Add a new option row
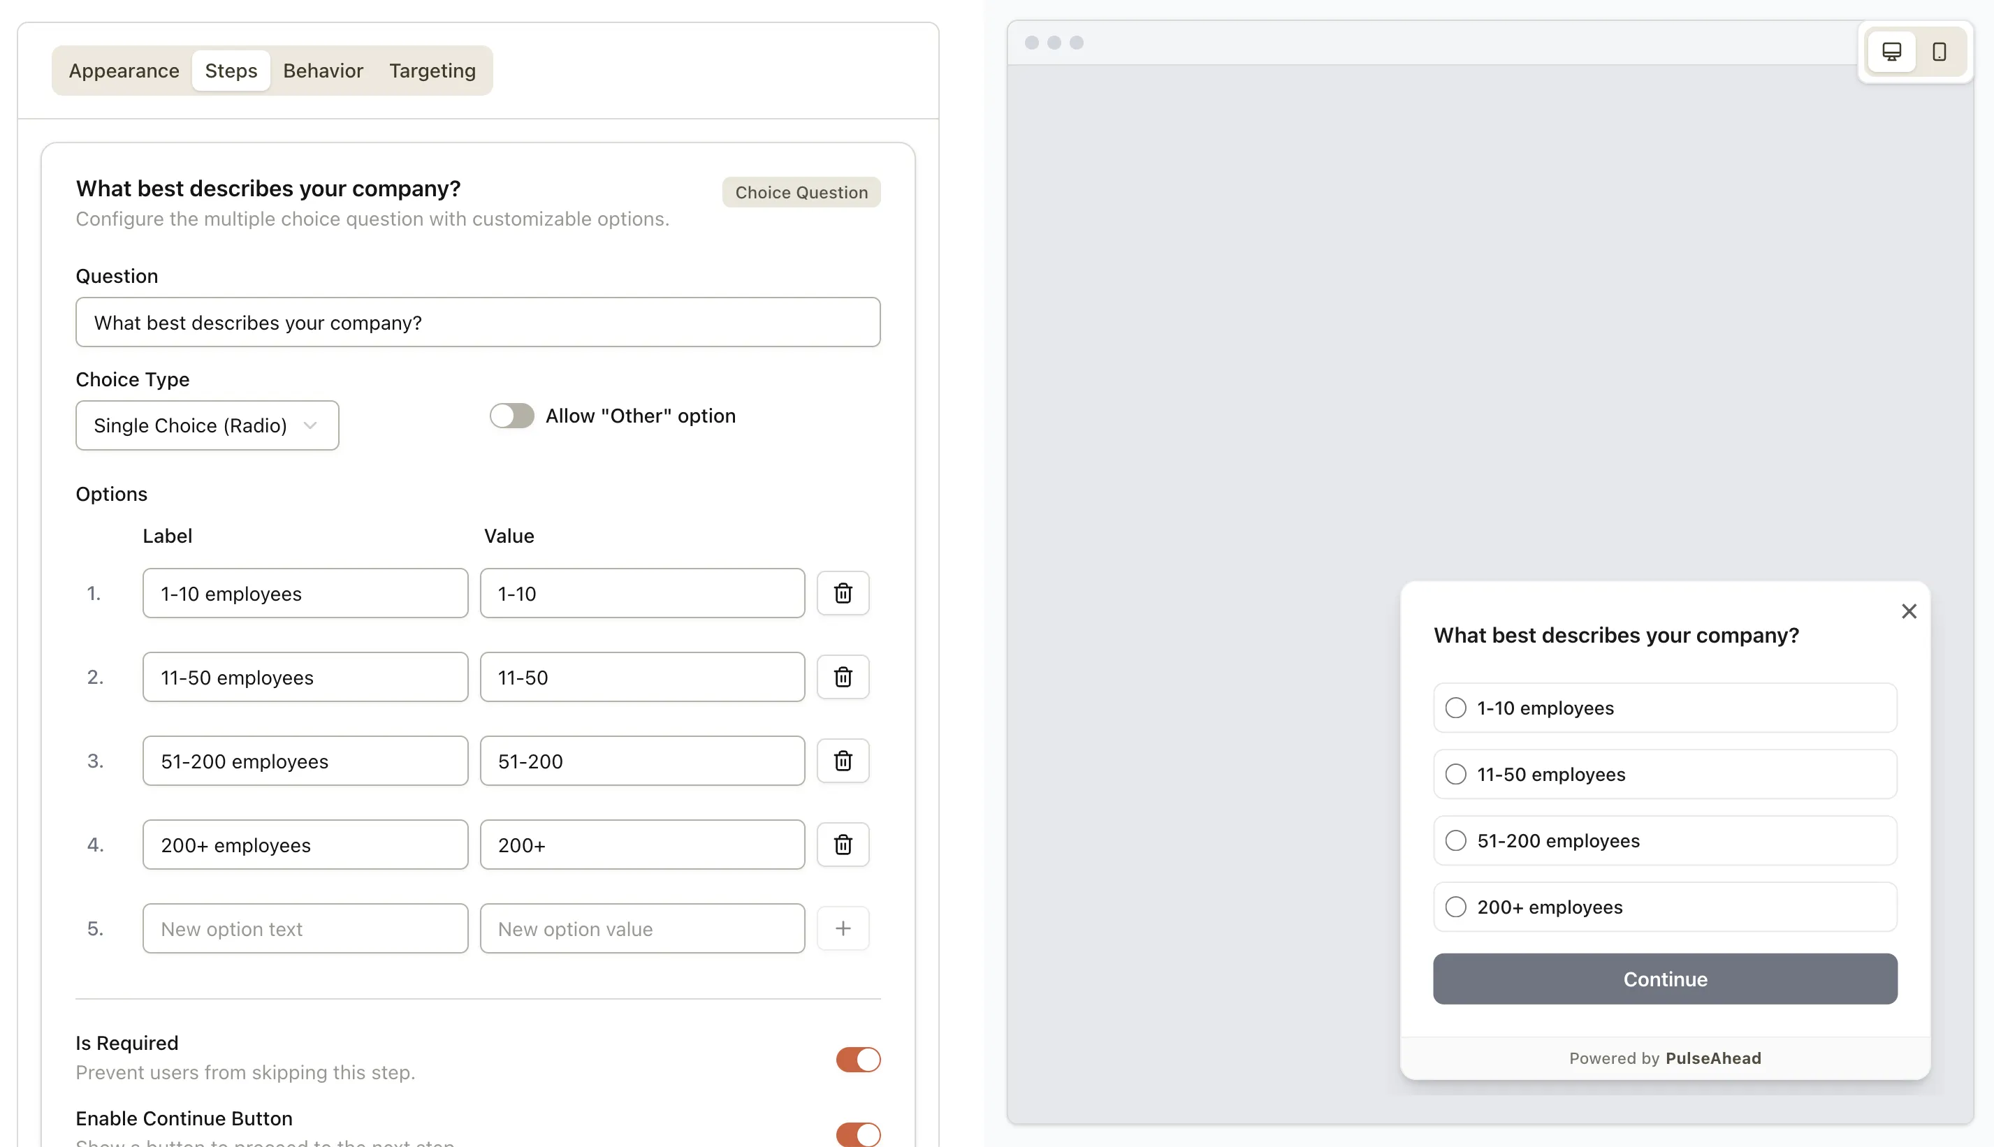Screen dimensions: 1994x1147 pos(842,928)
